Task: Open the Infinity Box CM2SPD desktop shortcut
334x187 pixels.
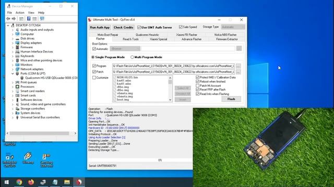Action: tap(9, 160)
